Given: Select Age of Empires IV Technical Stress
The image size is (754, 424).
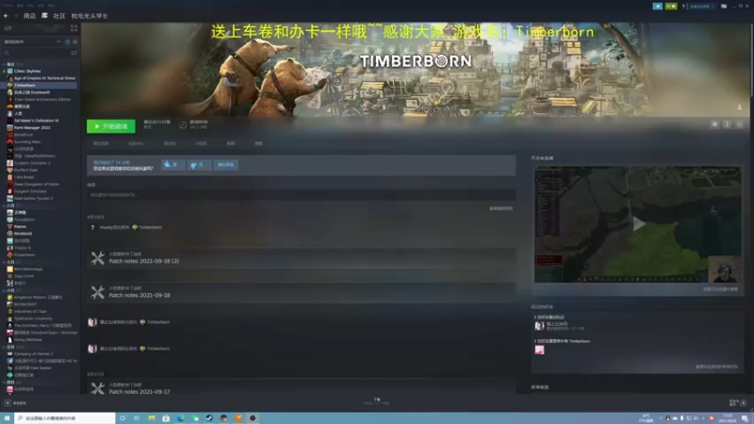Looking at the screenshot, I should click(x=44, y=78).
